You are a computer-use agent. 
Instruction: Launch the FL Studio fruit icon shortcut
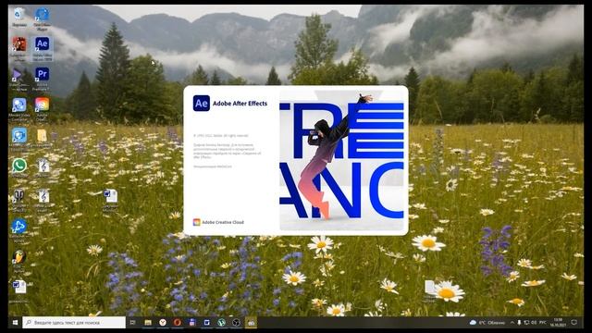pos(18,261)
